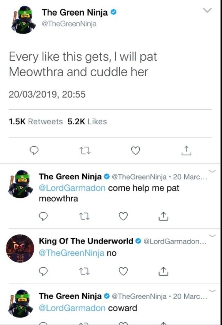Open the 1.5K Retweets list

coord(36,121)
